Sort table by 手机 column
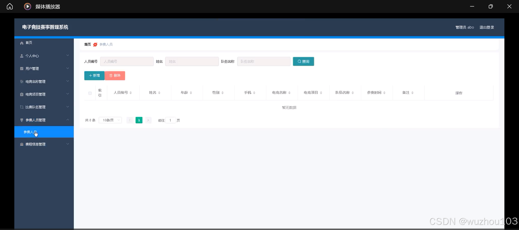The image size is (519, 230). coord(254,93)
